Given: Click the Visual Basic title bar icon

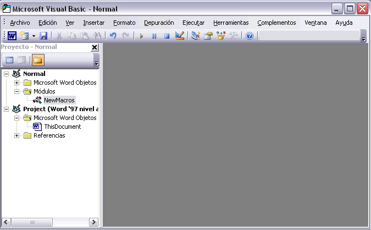Looking at the screenshot, I should [x=6, y=9].
